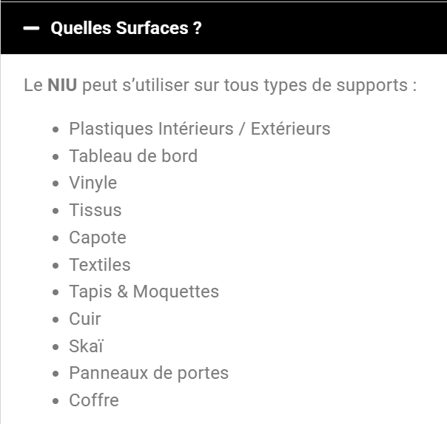Select the "Skaï" text
This screenshot has height=424, width=447.
point(87,346)
